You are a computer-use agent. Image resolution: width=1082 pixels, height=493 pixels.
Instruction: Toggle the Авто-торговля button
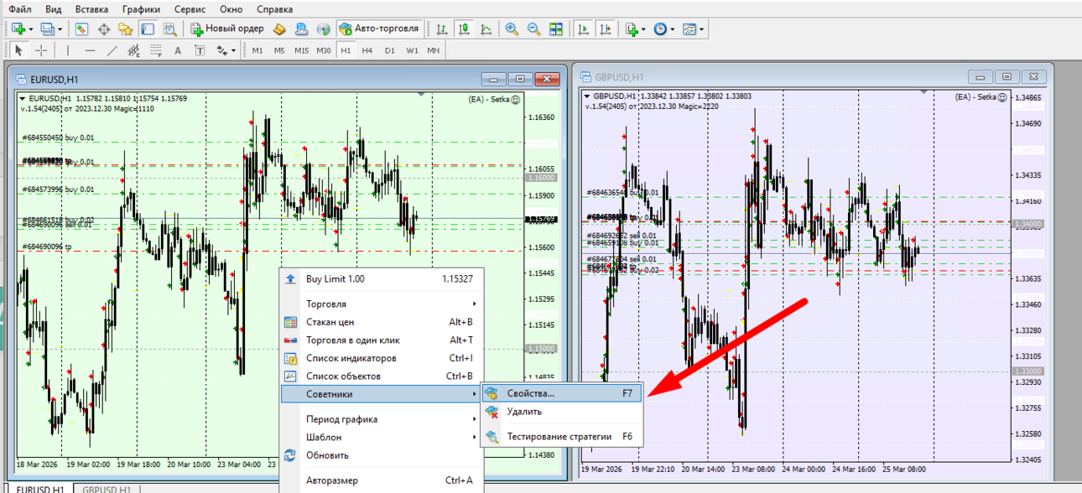tap(379, 29)
